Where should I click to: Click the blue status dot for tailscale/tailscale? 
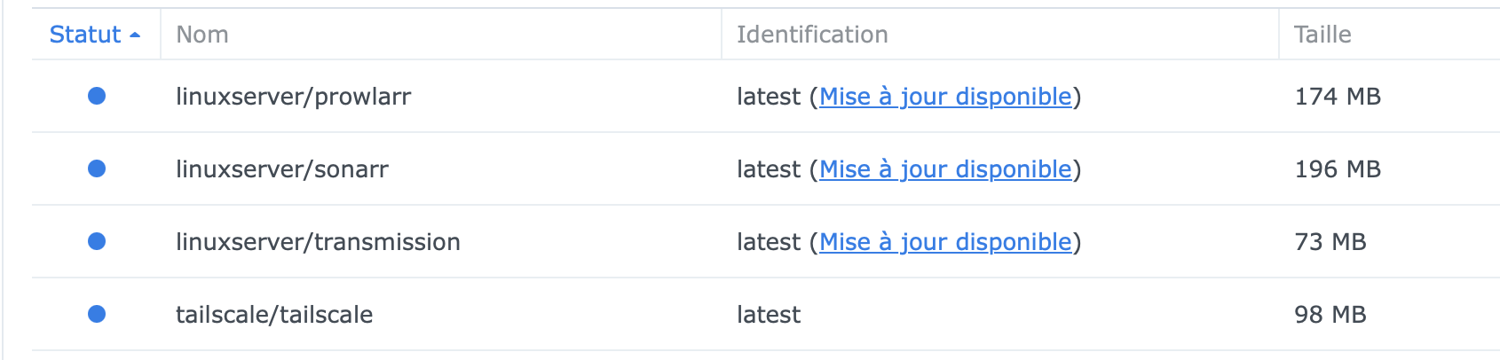point(97,314)
